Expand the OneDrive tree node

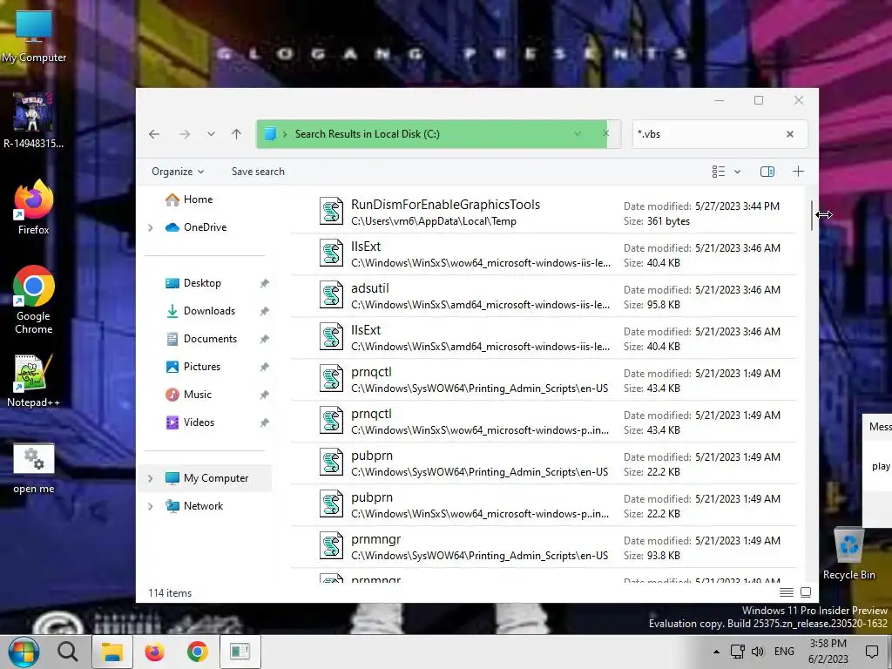pyautogui.click(x=150, y=227)
